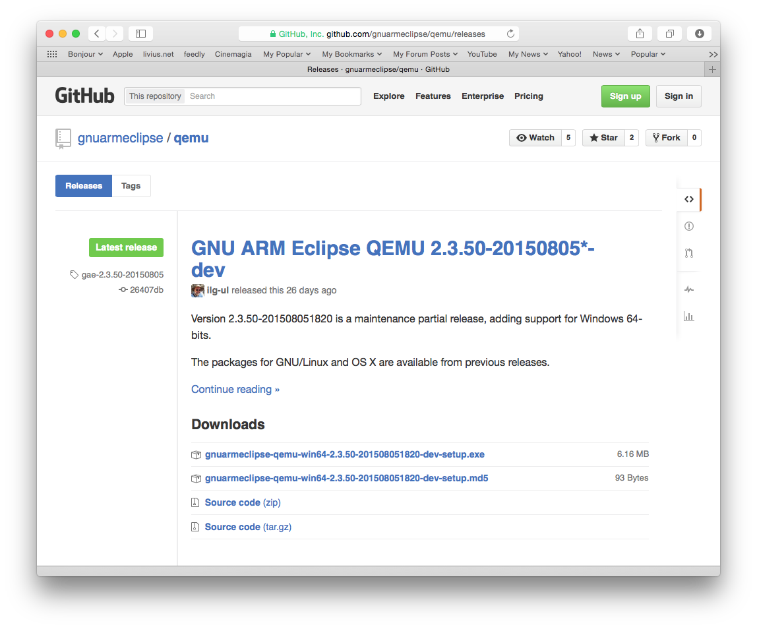
Task: Click the Safari address bar
Action: tap(379, 34)
